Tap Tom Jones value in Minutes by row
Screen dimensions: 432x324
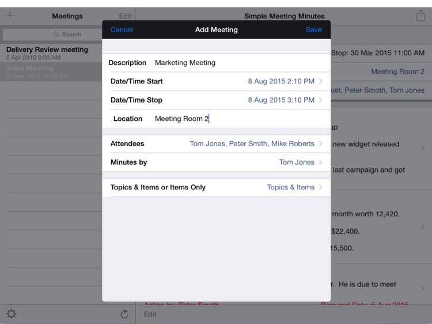[297, 162]
